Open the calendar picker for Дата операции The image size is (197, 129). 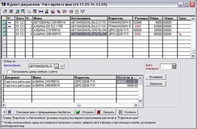tap(174, 66)
